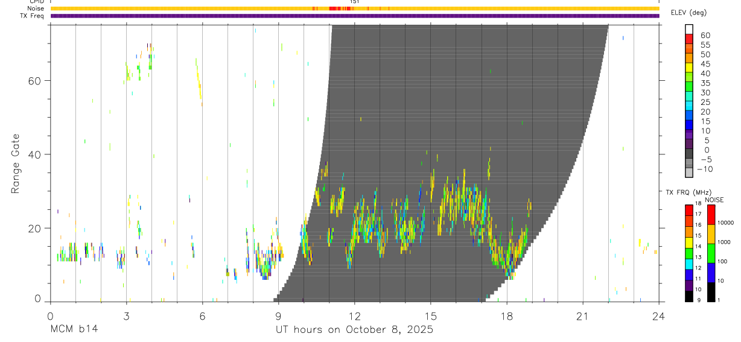Click the Range Gate axis title
The height and width of the screenshot is (342, 741).
[15, 163]
